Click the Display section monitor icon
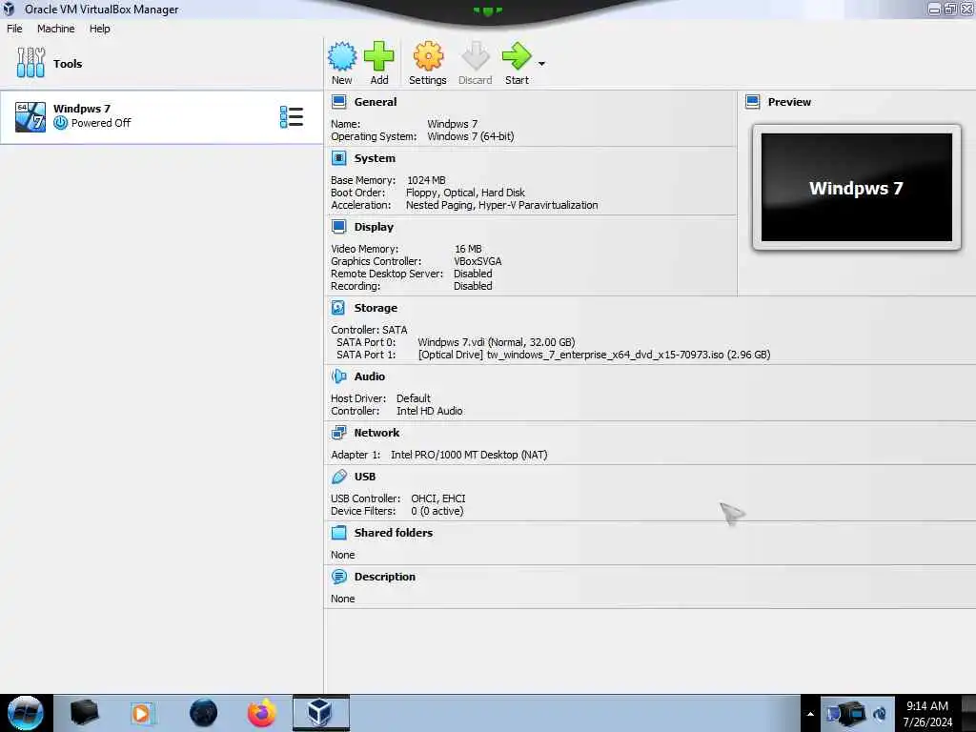The width and height of the screenshot is (976, 732). [338, 227]
